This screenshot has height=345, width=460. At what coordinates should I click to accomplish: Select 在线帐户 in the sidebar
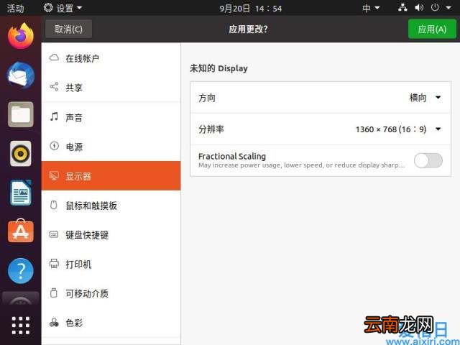(111, 58)
